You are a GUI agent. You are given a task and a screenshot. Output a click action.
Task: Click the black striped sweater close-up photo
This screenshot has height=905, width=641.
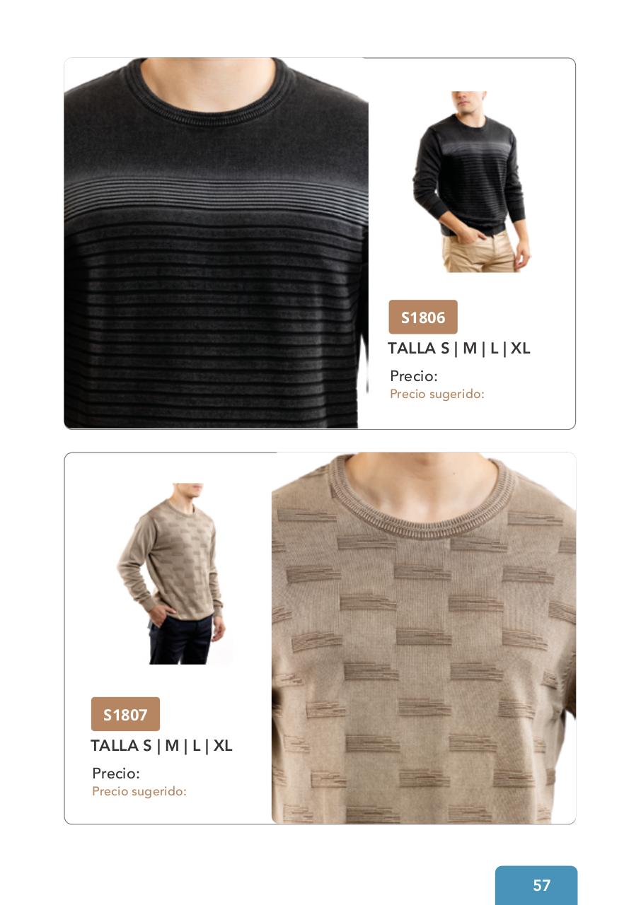pos(216,243)
